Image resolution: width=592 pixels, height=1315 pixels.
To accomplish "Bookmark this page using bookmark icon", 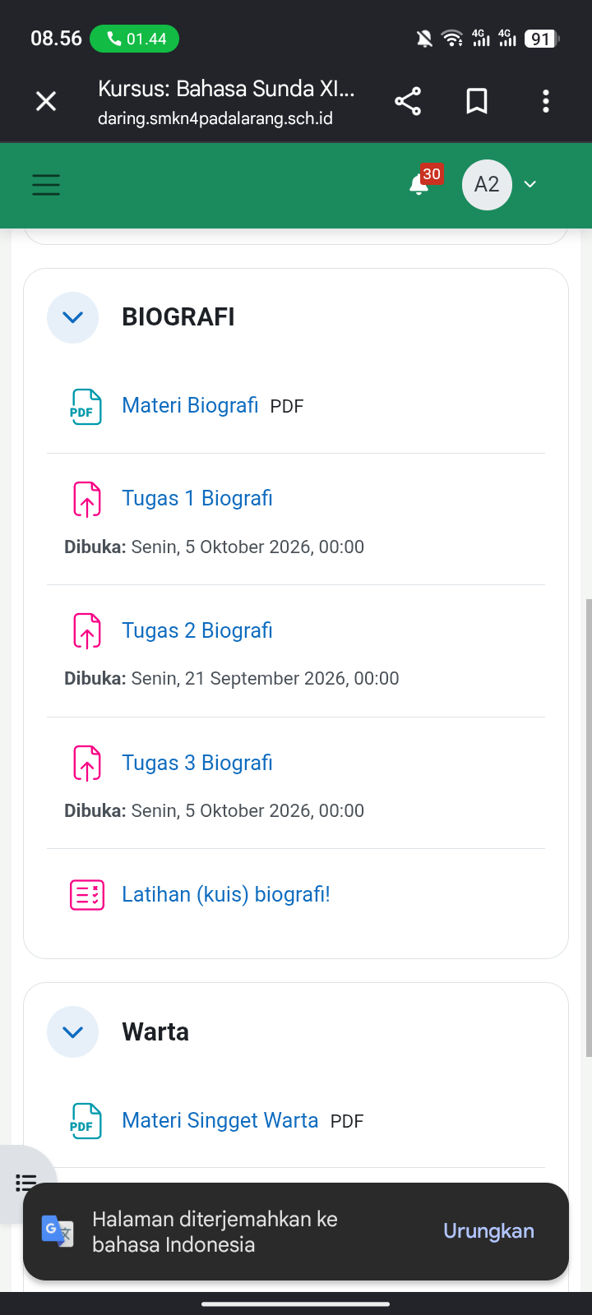I will tap(477, 101).
